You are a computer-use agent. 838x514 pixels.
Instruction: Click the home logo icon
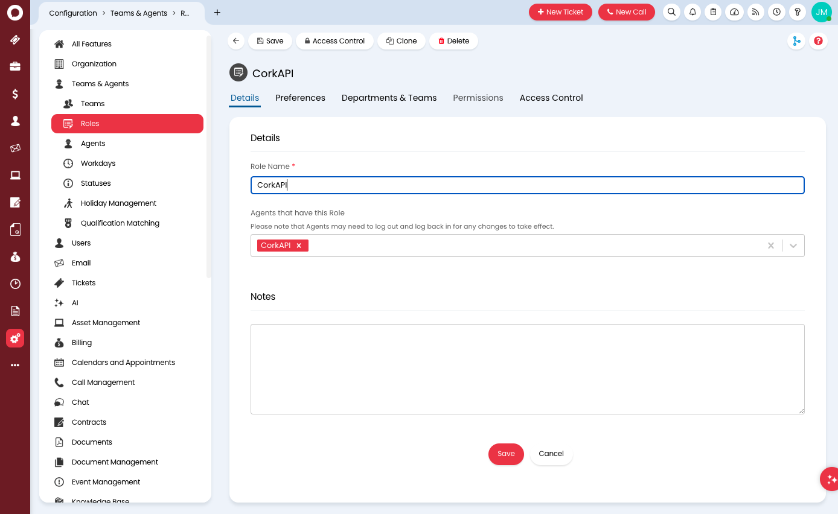(x=15, y=12)
